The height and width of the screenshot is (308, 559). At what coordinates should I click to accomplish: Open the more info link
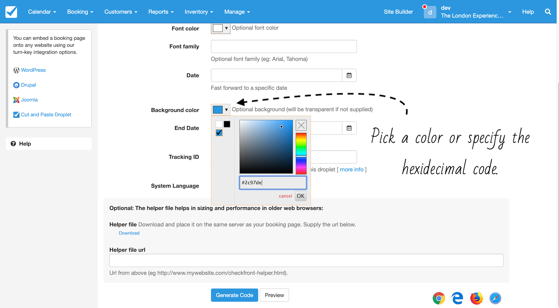tap(352, 169)
